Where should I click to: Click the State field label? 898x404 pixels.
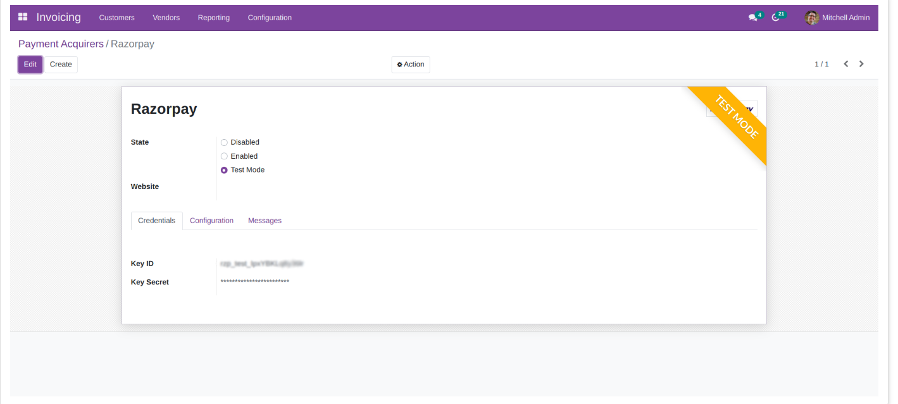[x=140, y=142]
